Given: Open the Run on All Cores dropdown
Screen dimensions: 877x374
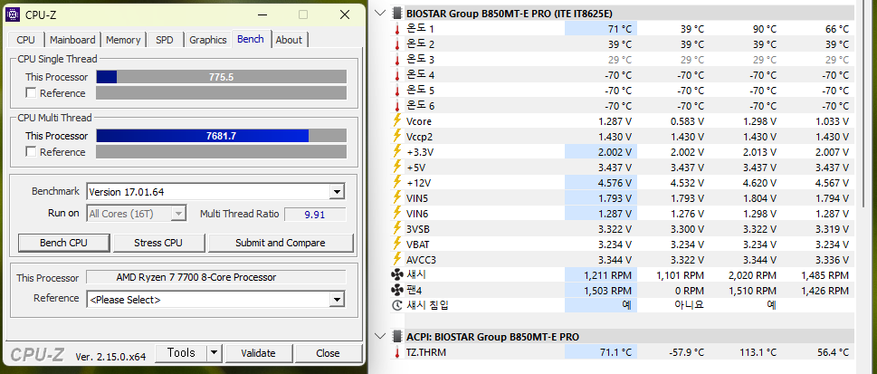Looking at the screenshot, I should 178,214.
